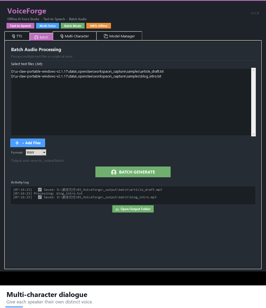Click the 'Select text files (.txt):' label
Screen dimensions: 266x308
27,64
